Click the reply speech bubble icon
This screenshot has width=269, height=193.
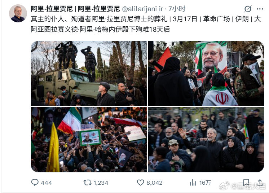tap(35, 183)
